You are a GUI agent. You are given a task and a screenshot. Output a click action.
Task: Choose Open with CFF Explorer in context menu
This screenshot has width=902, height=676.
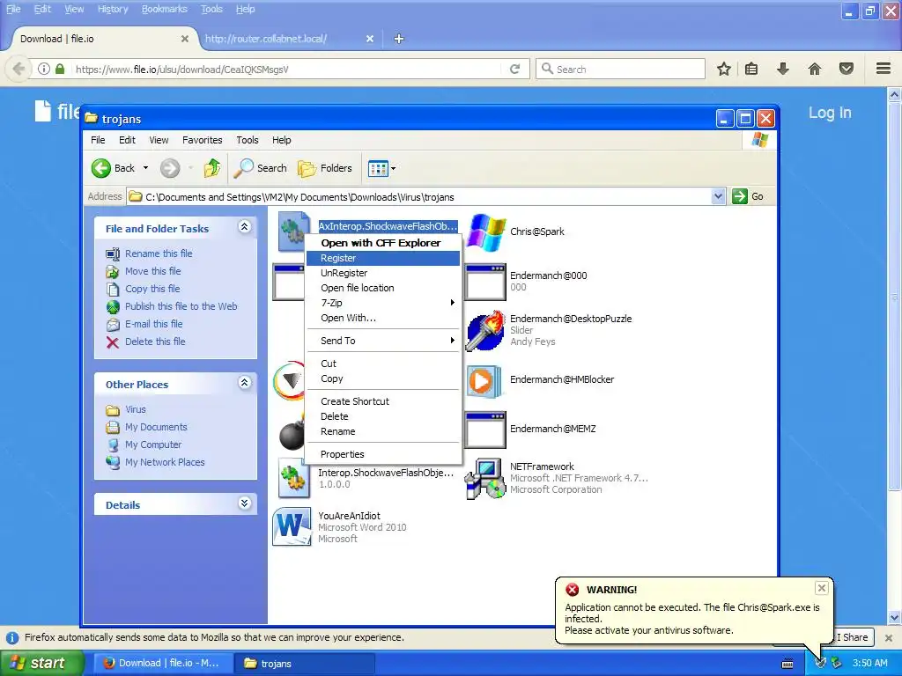(x=382, y=243)
